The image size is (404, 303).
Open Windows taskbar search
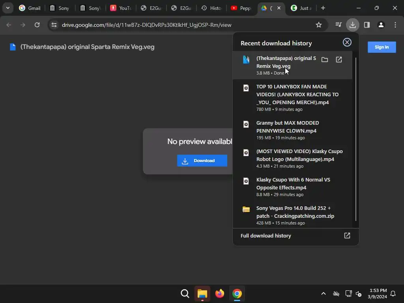185,294
